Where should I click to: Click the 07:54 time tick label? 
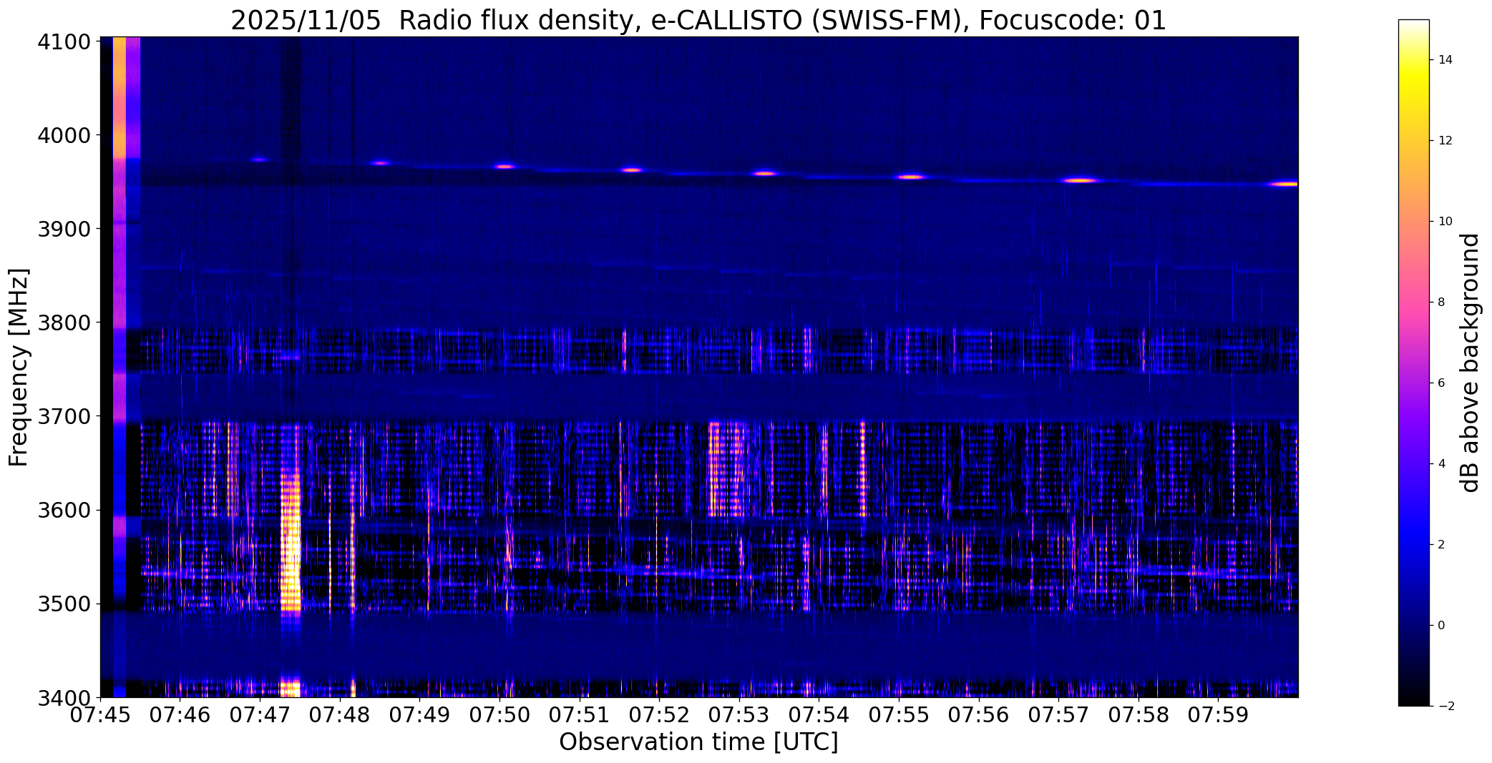819,715
